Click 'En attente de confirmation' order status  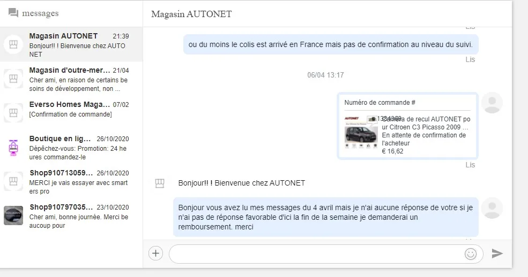tap(423, 139)
